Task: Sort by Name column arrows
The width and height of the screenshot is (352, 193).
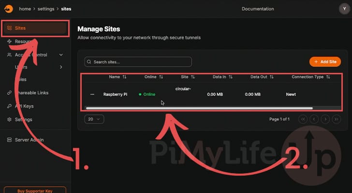Action: [124, 77]
